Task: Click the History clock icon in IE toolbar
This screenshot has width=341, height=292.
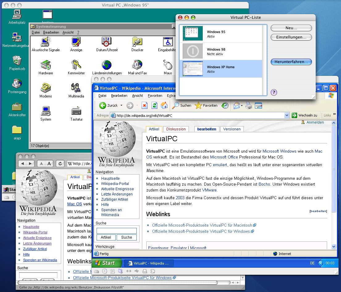Action: point(225,105)
